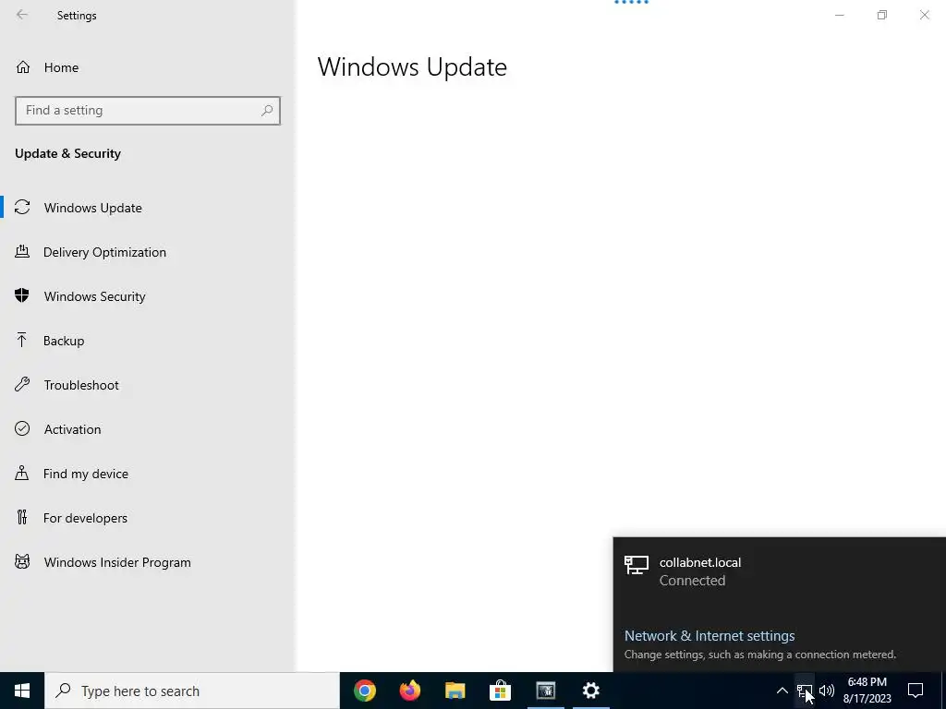The image size is (946, 709).
Task: Click the Windows Security shield icon
Action: click(x=22, y=295)
